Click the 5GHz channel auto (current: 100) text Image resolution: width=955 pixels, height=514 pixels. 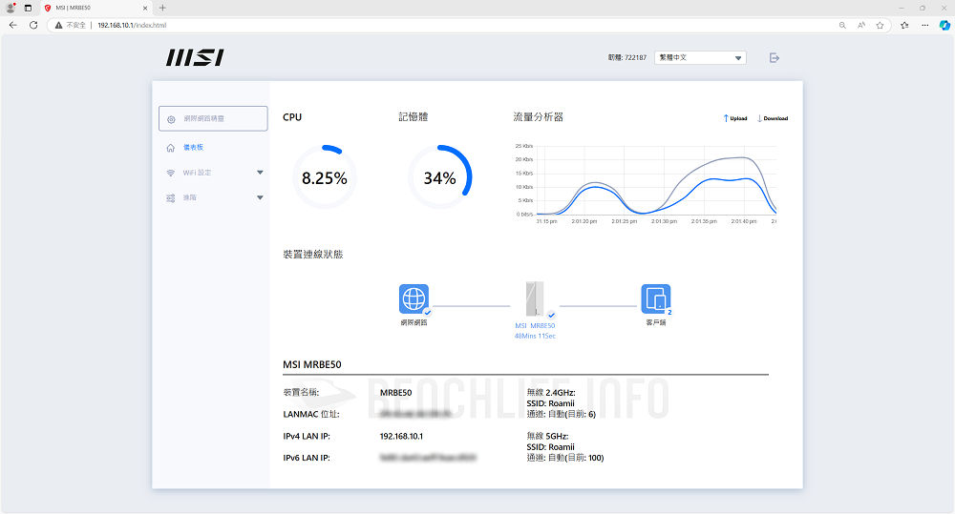point(565,458)
